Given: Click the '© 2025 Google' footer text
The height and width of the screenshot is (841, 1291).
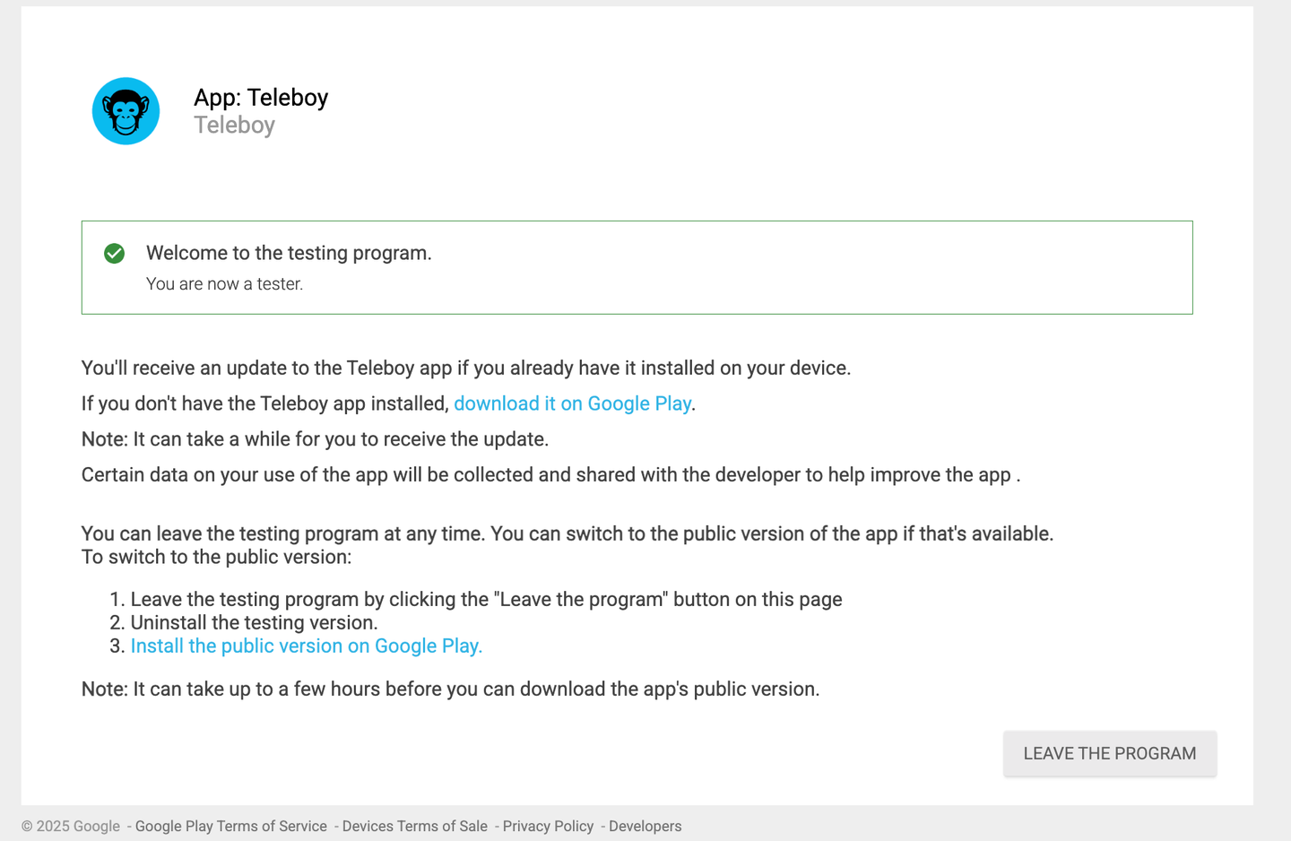Looking at the screenshot, I should [71, 826].
